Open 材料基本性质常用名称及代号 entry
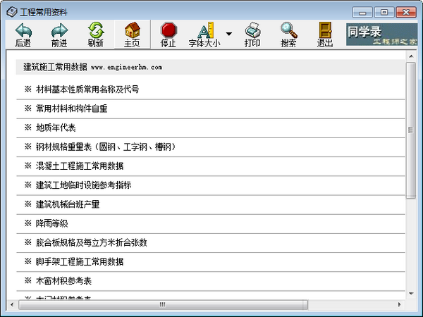 click(87, 89)
